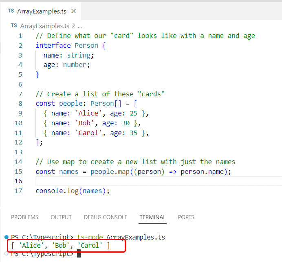Click the closing brace on line 5
This screenshot has height=262, width=282.
(37, 75)
